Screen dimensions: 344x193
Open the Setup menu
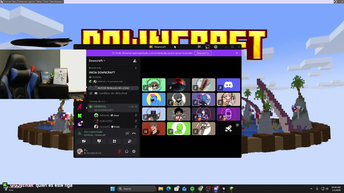tap(39, 2)
